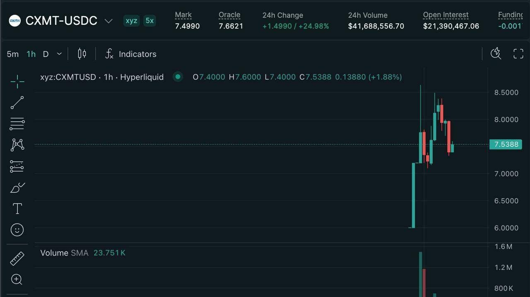Select the brush drawing tool

(x=17, y=188)
